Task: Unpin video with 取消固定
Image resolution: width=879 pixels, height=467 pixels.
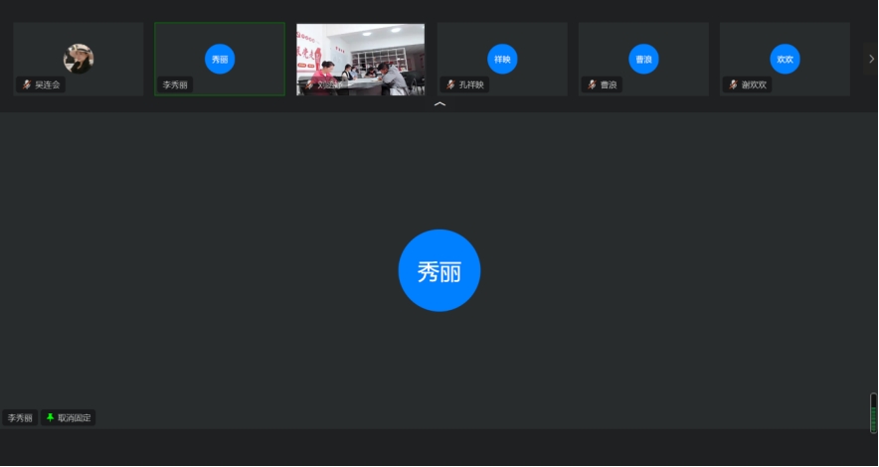Action: (74, 418)
